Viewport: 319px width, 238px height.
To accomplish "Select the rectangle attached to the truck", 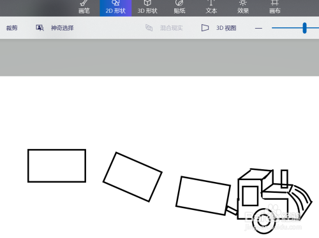I will (203, 195).
